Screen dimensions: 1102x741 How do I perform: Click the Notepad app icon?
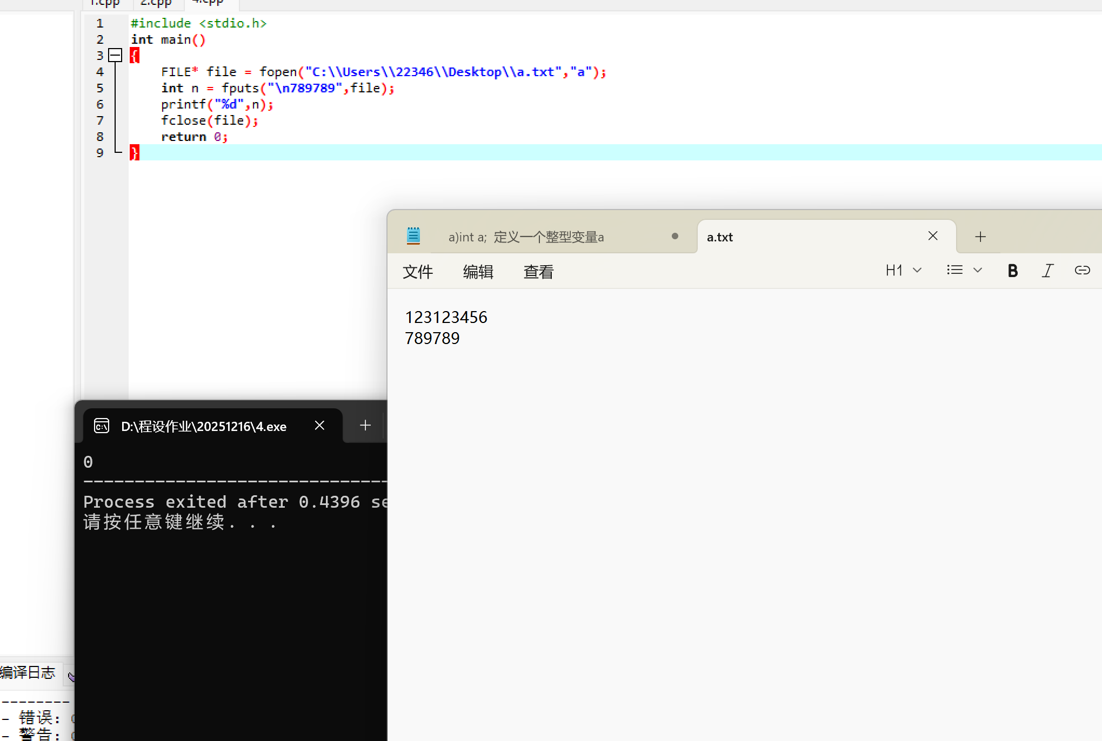coord(413,236)
